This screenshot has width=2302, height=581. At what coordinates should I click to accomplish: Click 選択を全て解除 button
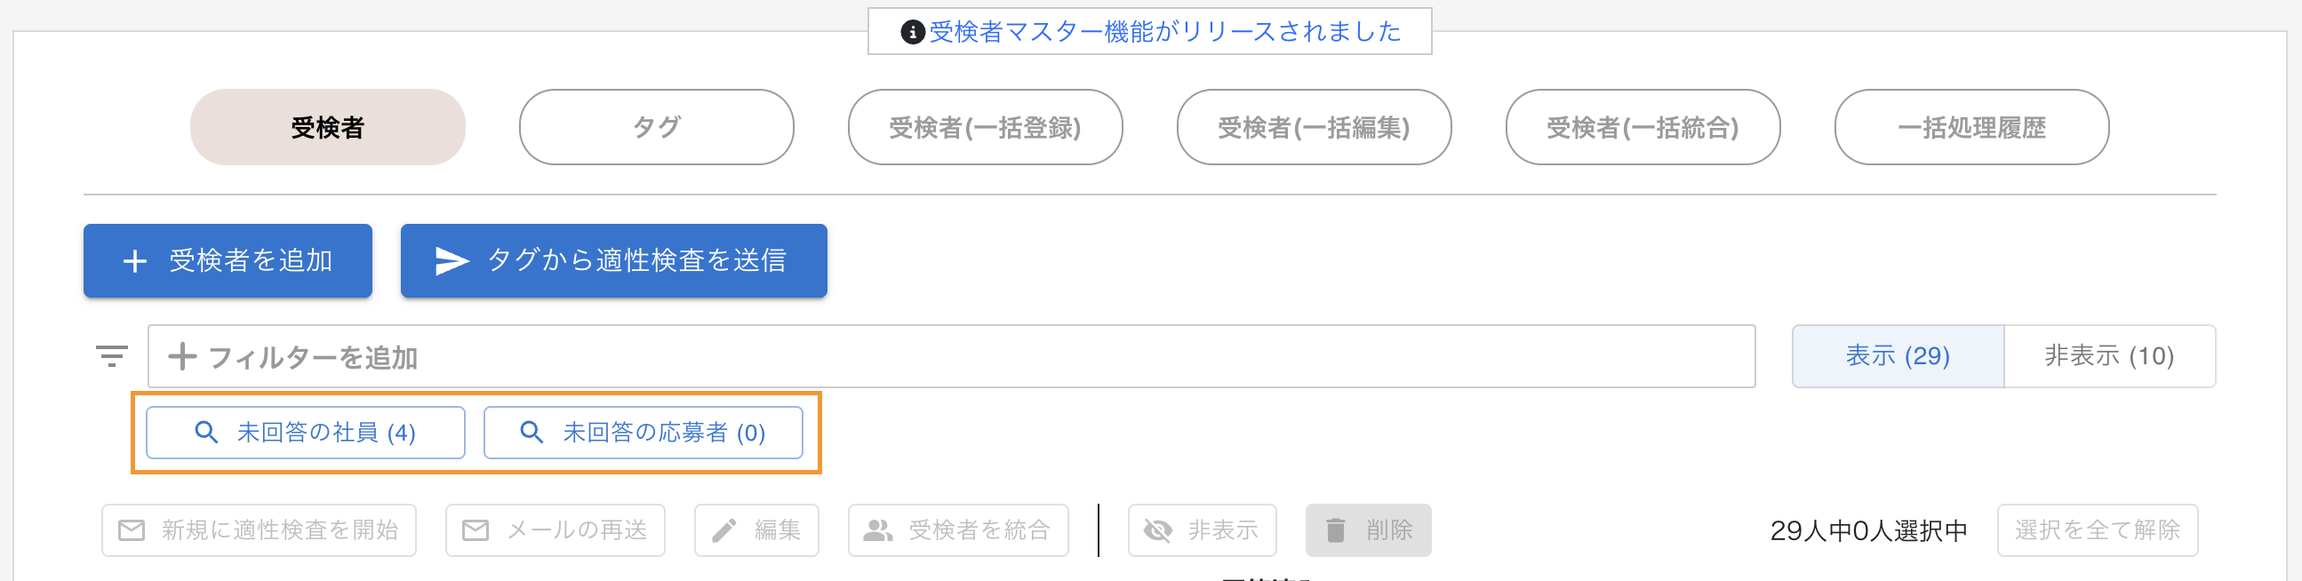tap(2098, 531)
